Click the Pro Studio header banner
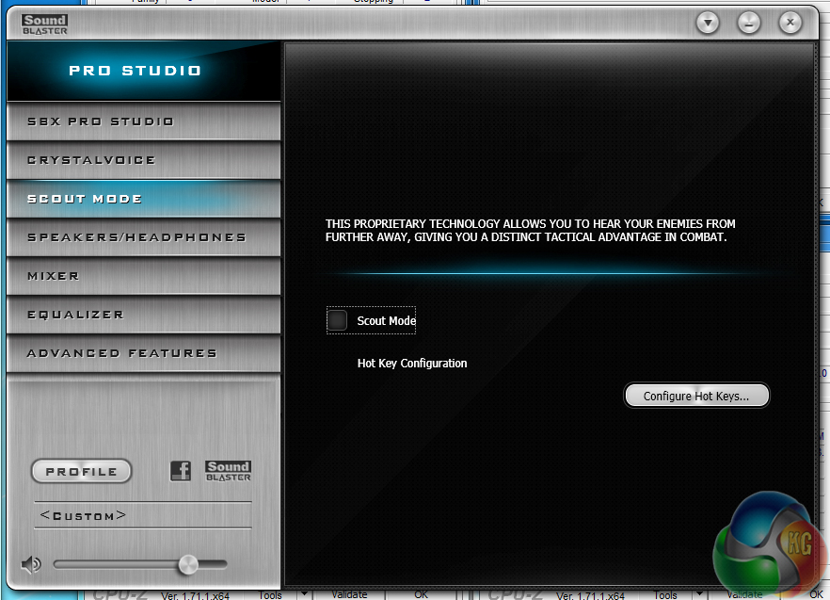The width and height of the screenshot is (830, 600). [x=143, y=71]
